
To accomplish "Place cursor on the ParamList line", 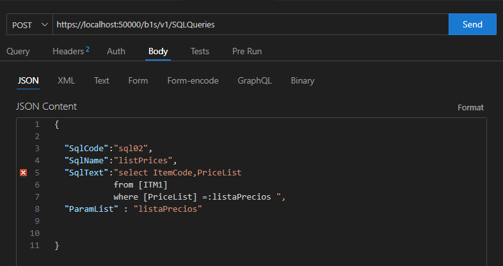I will click(133, 209).
